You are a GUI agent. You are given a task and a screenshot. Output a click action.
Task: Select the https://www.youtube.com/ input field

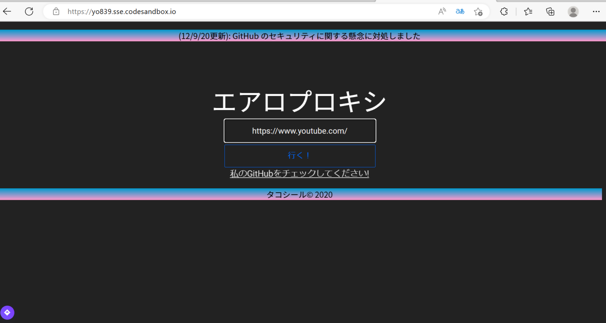coord(299,130)
